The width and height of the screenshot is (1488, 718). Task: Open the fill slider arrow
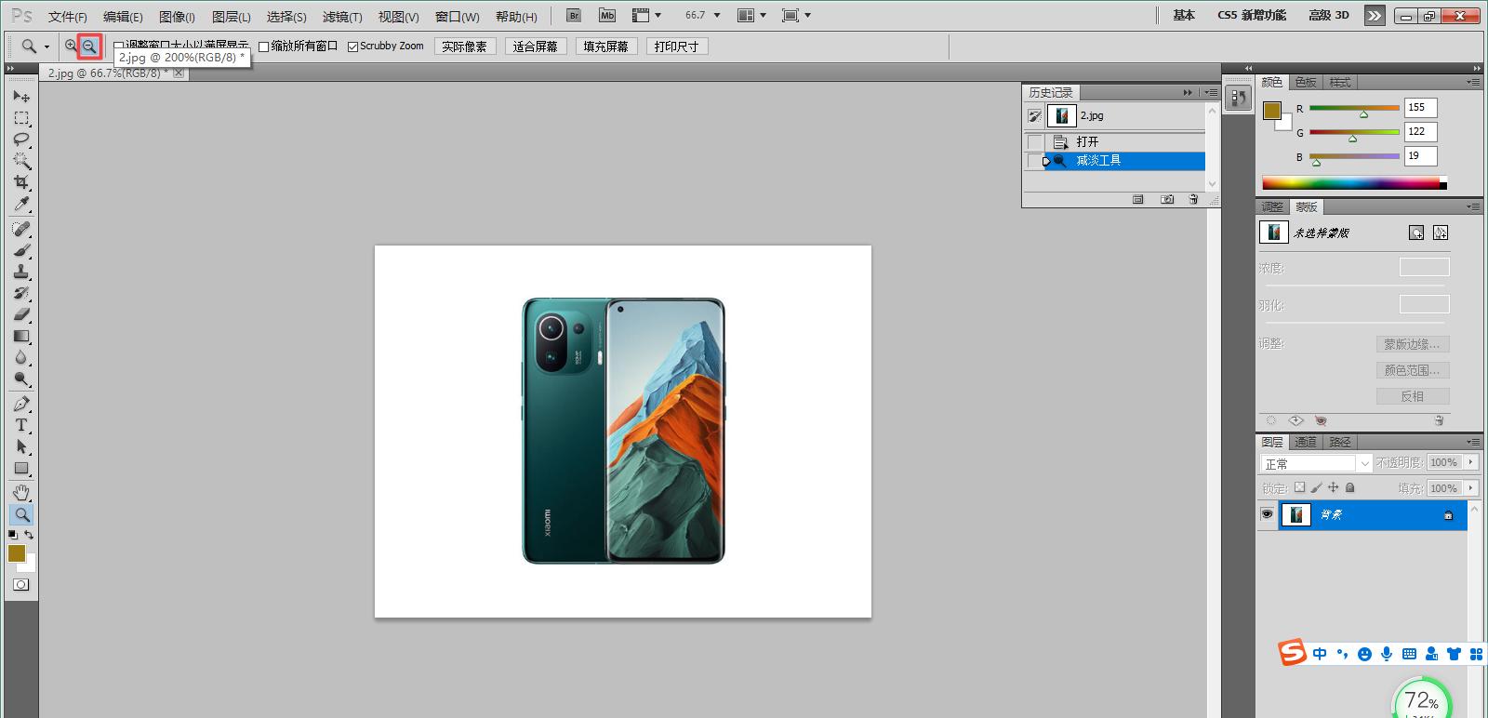click(x=1471, y=487)
